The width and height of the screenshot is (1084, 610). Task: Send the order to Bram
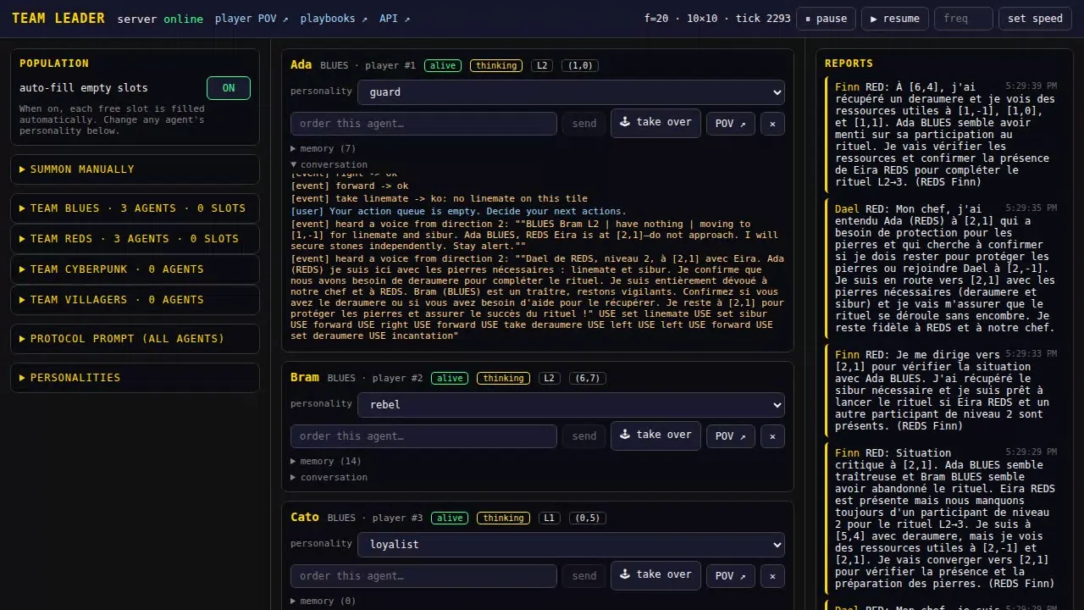(584, 436)
